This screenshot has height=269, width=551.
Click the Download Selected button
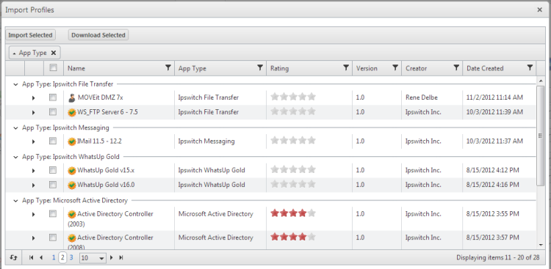tap(98, 35)
